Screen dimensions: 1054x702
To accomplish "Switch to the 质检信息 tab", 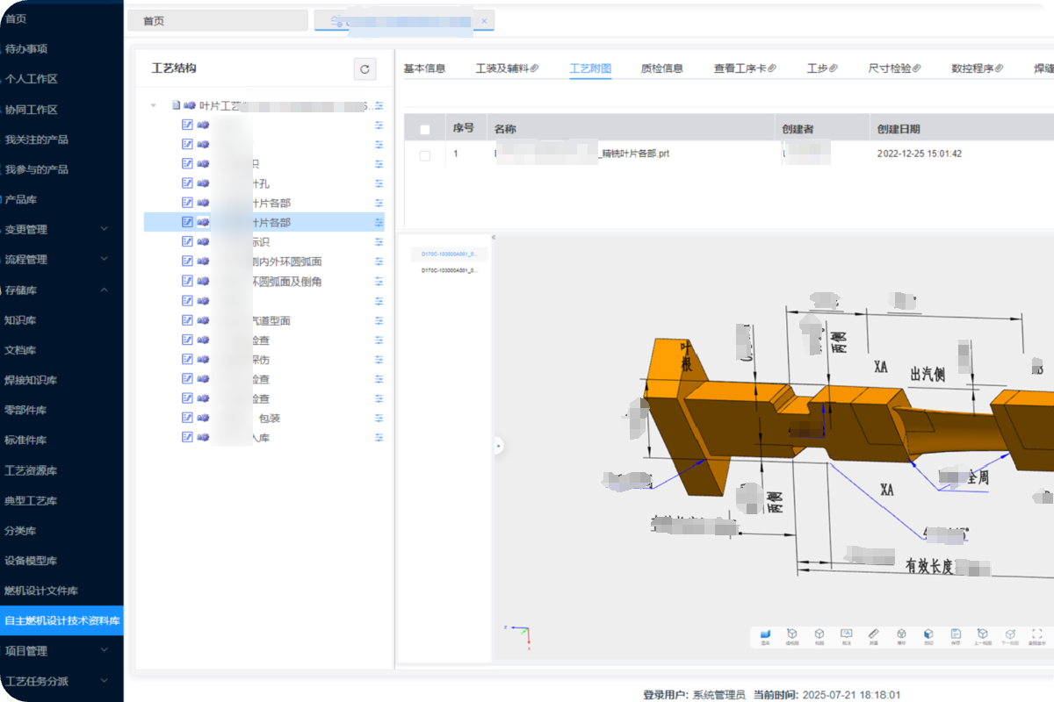I will click(x=661, y=68).
